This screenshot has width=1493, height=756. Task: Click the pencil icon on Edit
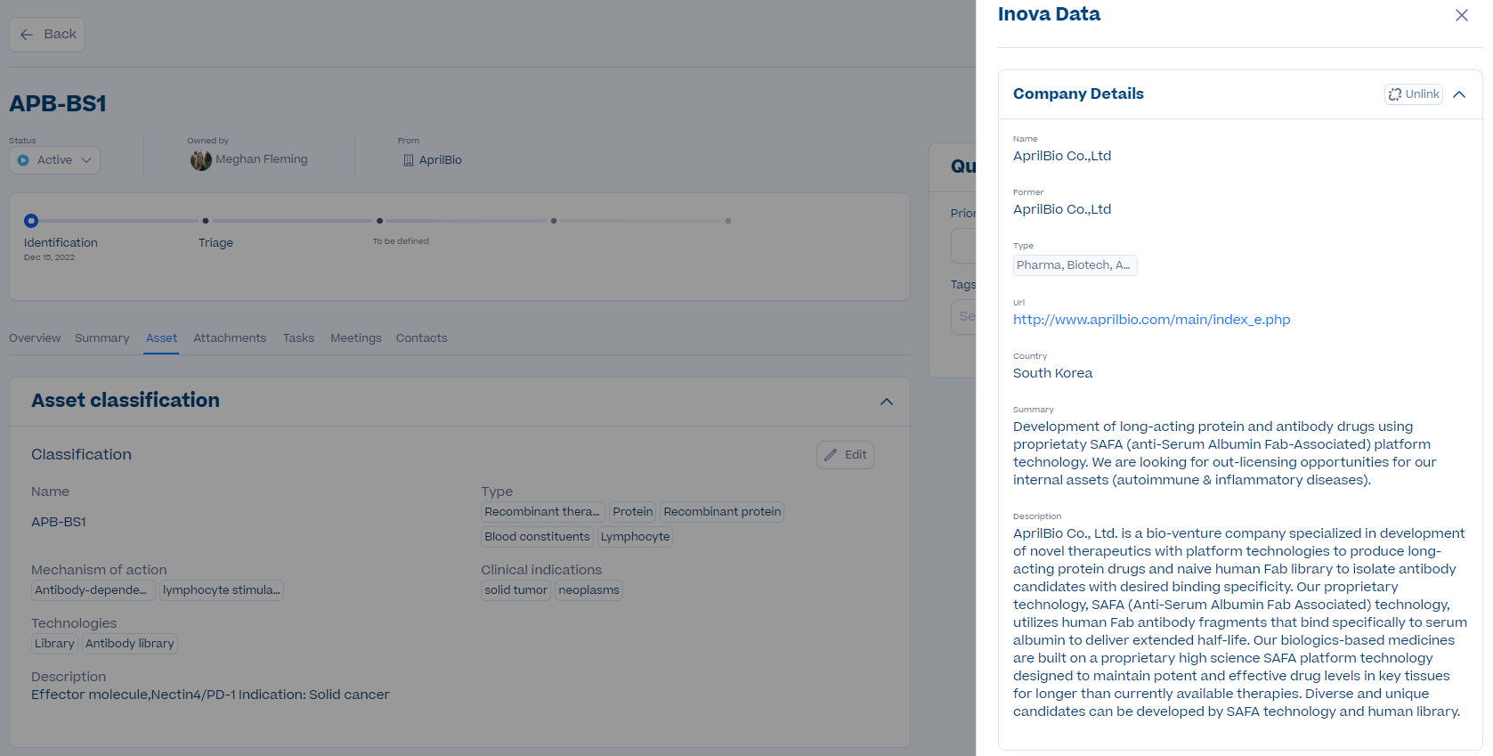pyautogui.click(x=831, y=455)
